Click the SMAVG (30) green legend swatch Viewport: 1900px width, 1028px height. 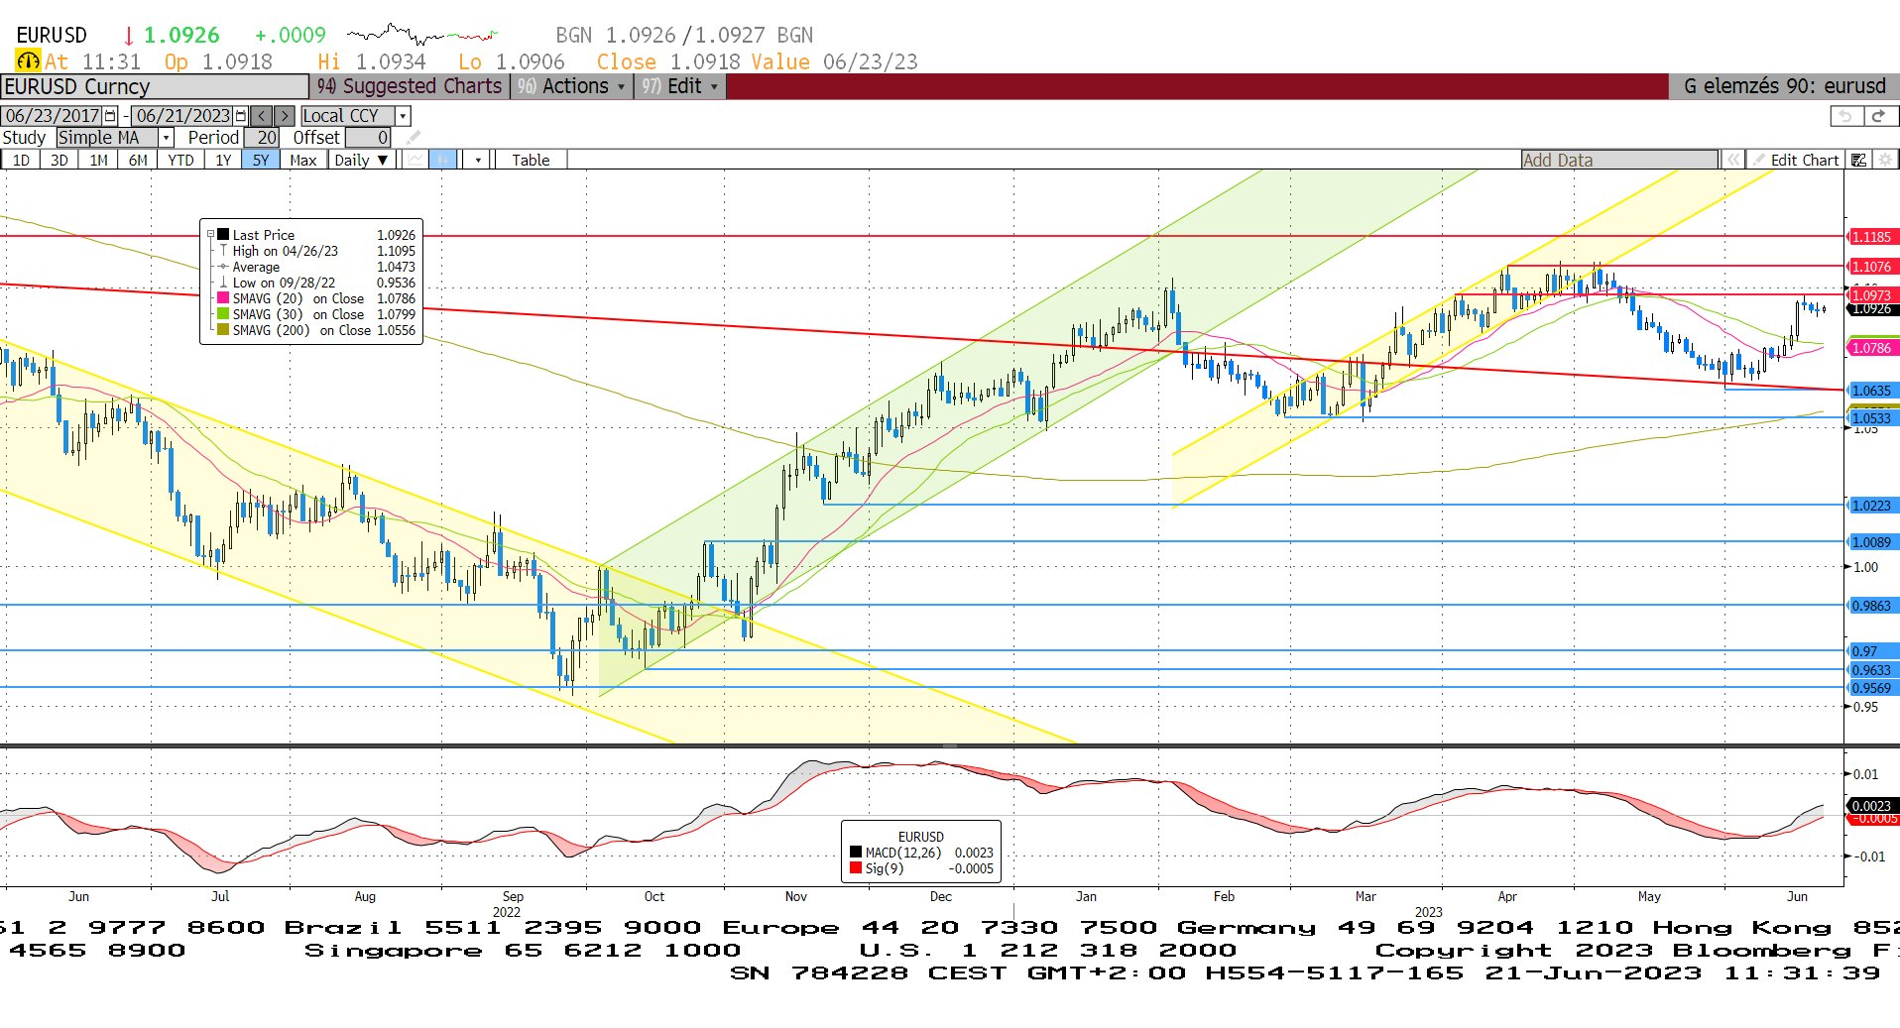[x=223, y=314]
